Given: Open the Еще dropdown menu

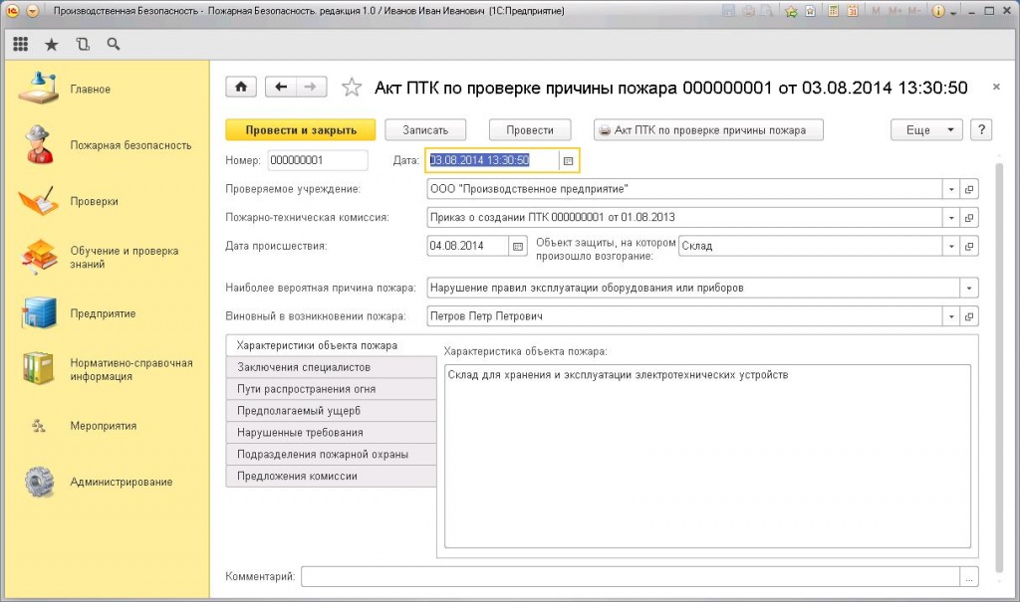Looking at the screenshot, I should point(926,130).
